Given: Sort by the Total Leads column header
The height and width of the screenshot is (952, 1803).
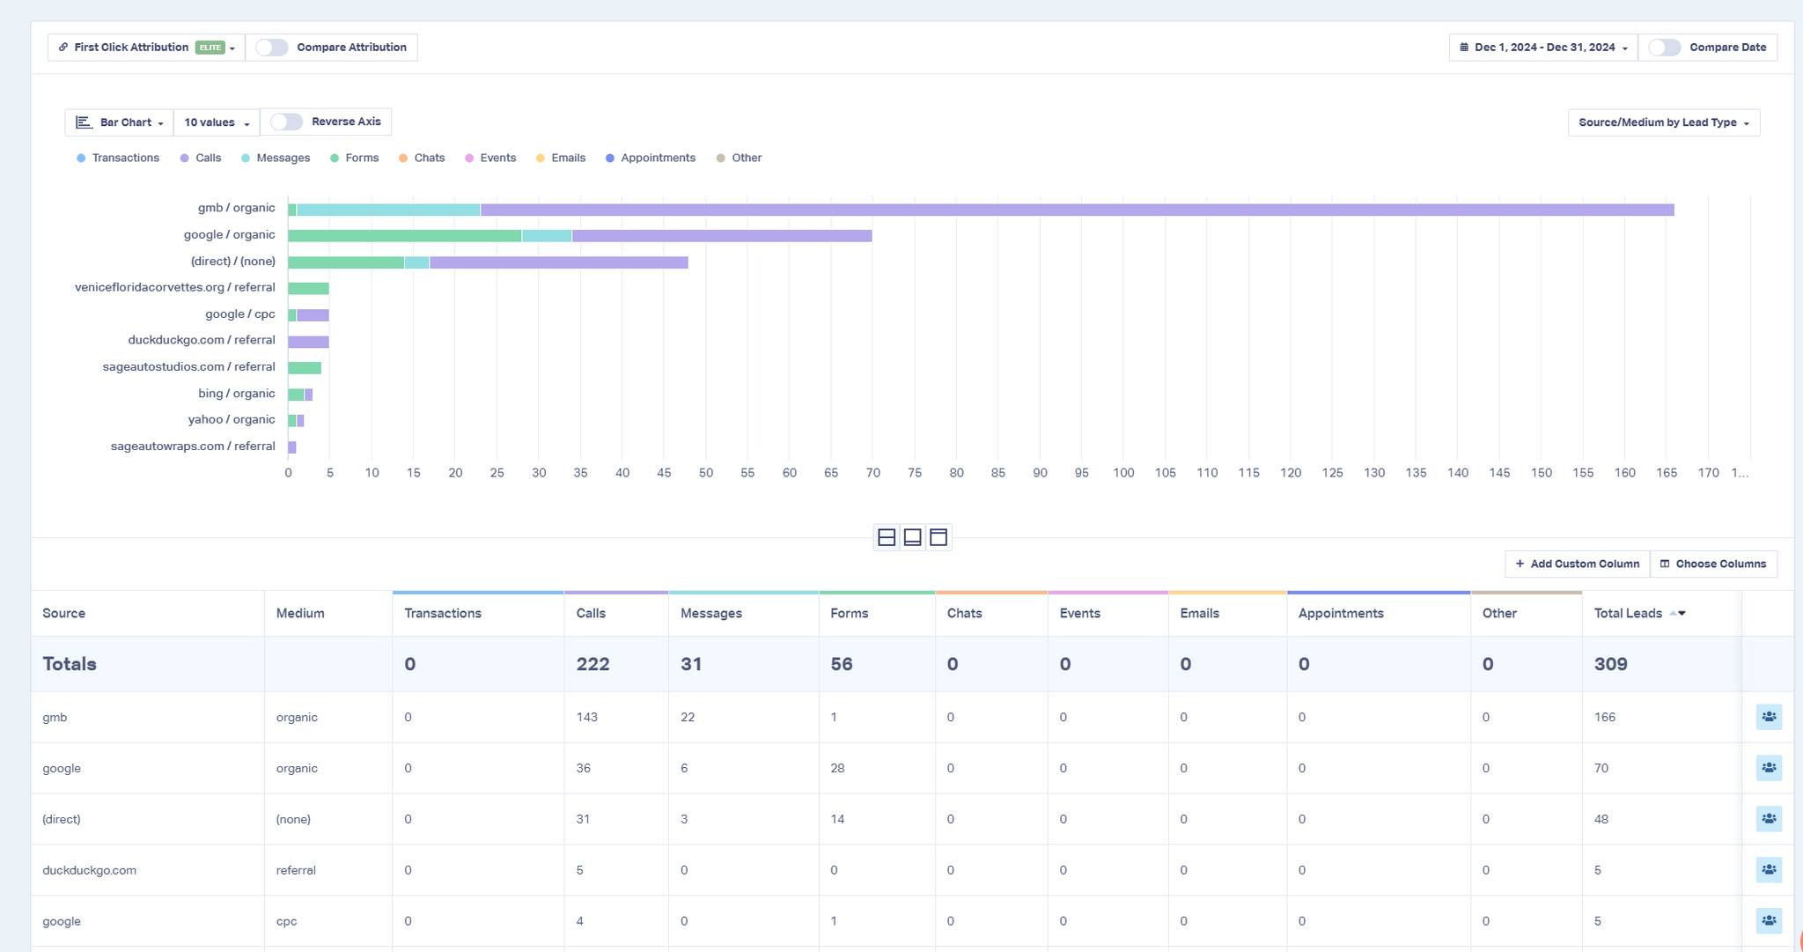Looking at the screenshot, I should [1628, 614].
